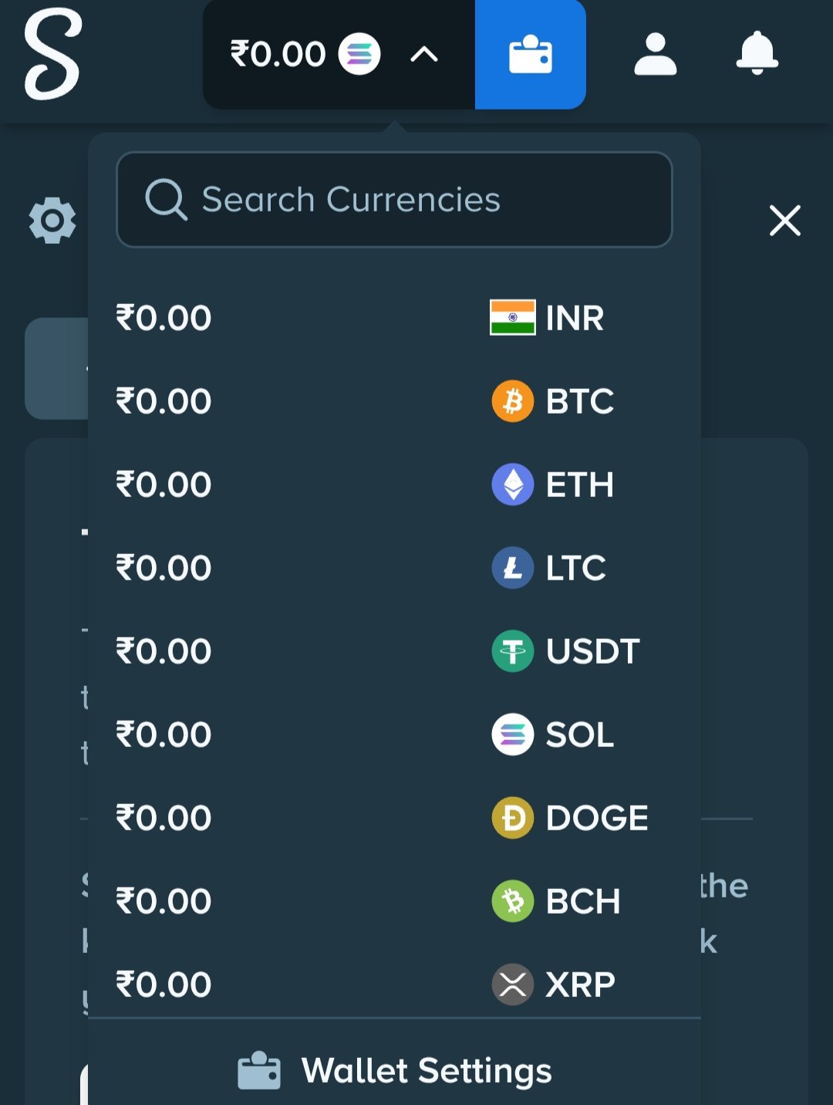Choose the Litecoin LTC icon

pyautogui.click(x=512, y=568)
